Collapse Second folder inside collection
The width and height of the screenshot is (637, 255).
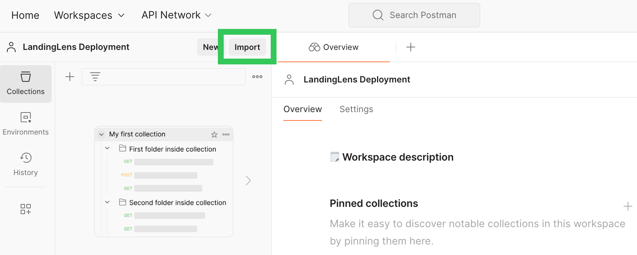(x=107, y=202)
